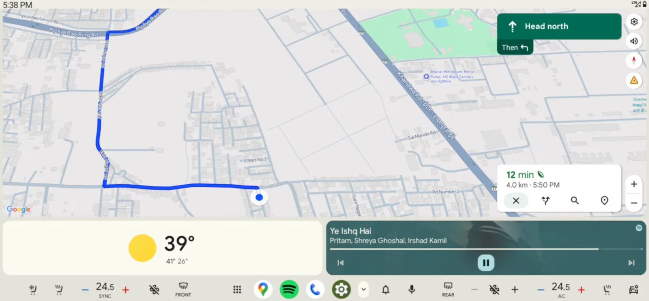Launch Spotify from the dock
The image size is (649, 301).
[x=289, y=289]
